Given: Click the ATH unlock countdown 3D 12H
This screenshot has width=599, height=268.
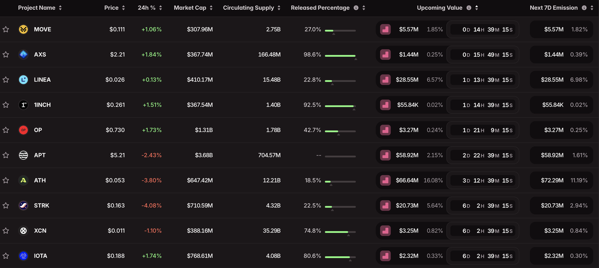Looking at the screenshot, I should click(x=482, y=180).
